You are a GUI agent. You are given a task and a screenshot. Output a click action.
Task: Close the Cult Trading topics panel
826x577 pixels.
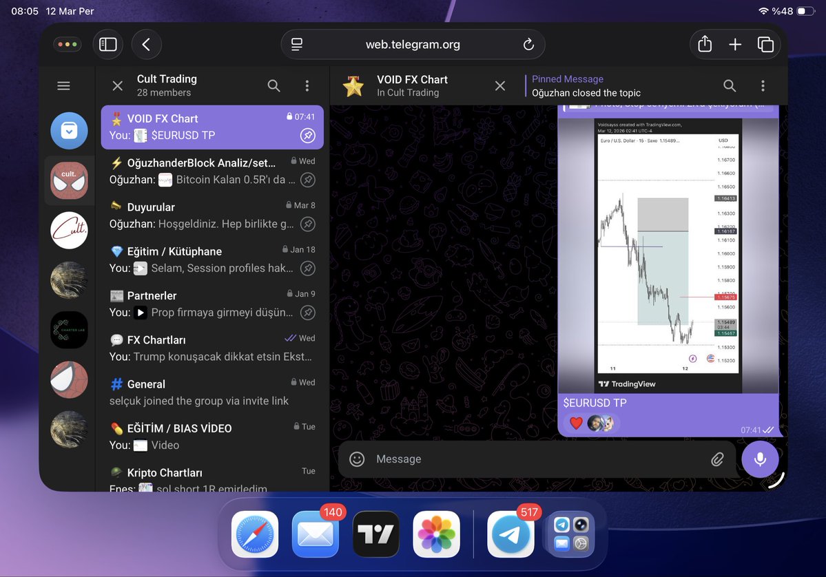[x=118, y=86]
